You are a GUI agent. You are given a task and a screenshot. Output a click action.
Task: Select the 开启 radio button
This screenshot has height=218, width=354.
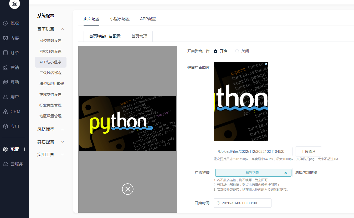216,51
